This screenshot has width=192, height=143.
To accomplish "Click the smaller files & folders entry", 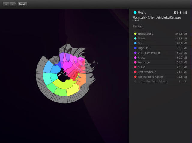I will point(153,82).
